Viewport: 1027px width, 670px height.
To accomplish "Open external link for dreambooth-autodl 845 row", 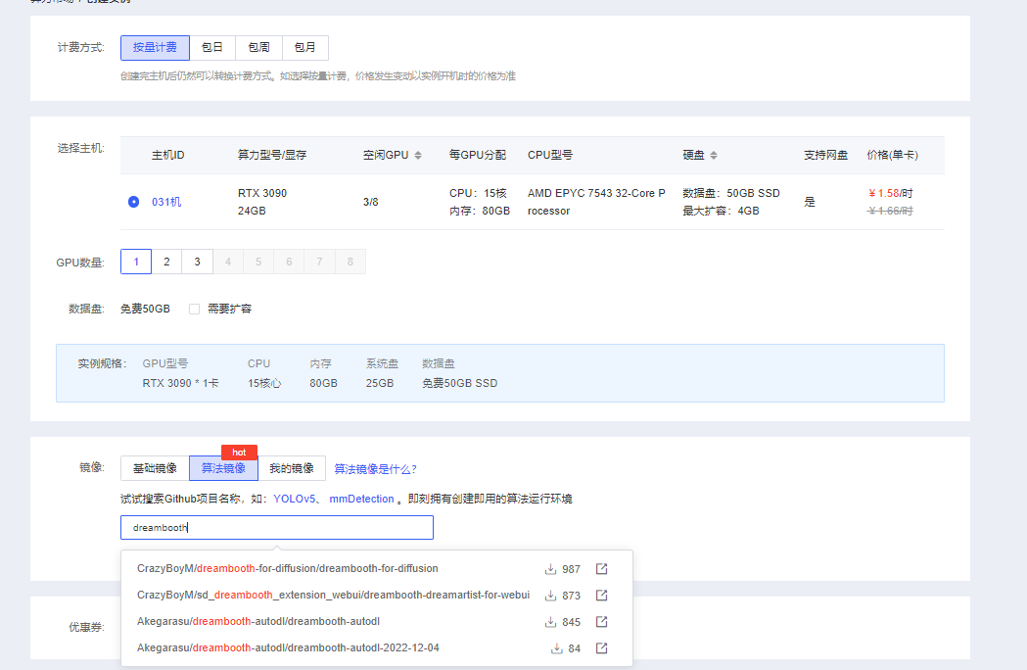I will tap(601, 621).
